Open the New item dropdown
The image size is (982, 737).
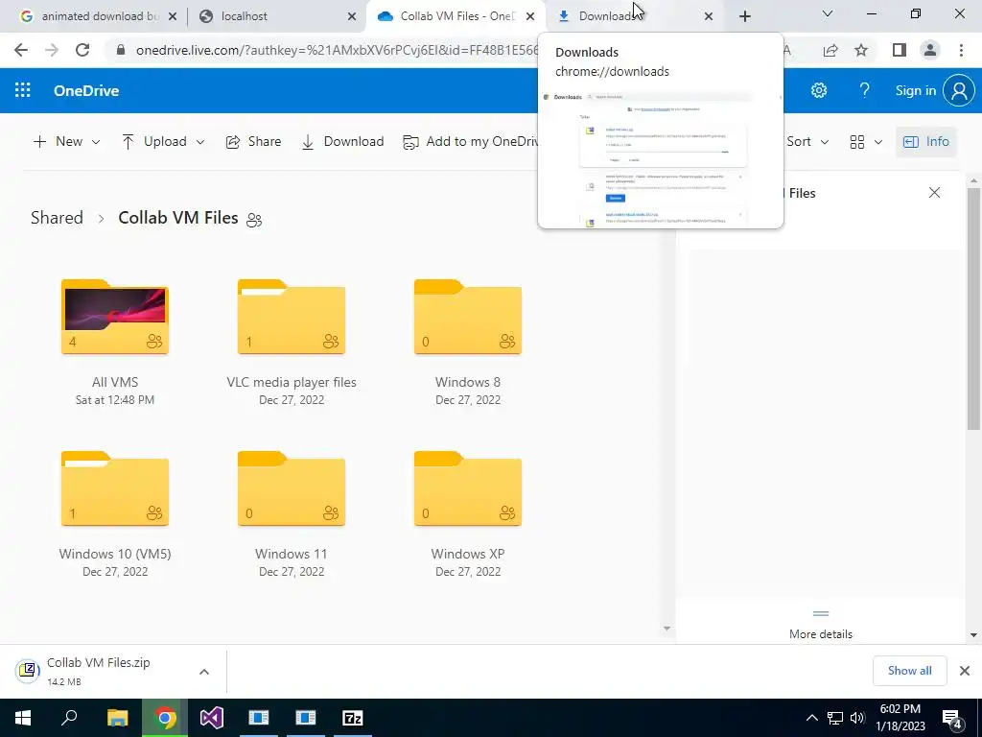point(66,142)
